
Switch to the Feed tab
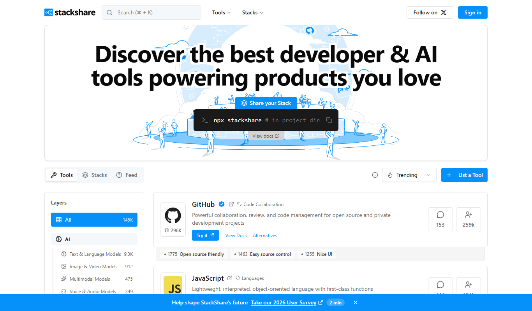tap(127, 175)
